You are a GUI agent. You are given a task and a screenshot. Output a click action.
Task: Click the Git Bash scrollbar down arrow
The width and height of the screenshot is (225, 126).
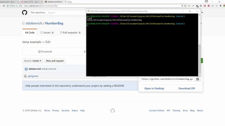click(199, 75)
